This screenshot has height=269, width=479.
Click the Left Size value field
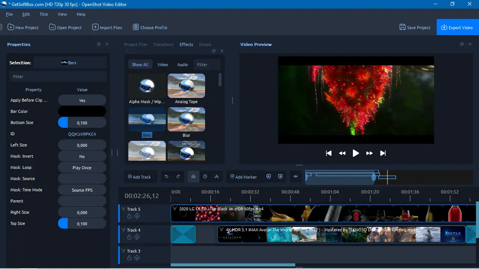[x=82, y=145]
